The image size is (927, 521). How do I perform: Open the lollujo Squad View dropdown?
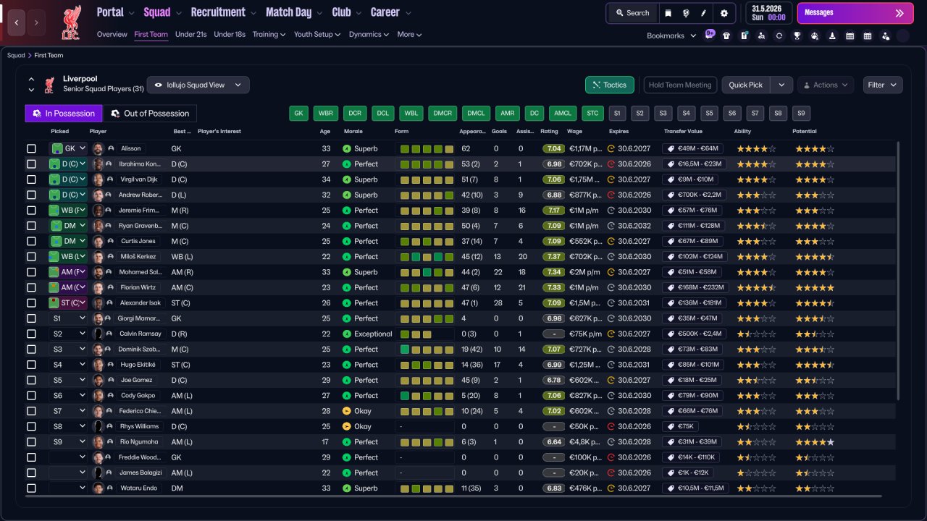point(198,85)
